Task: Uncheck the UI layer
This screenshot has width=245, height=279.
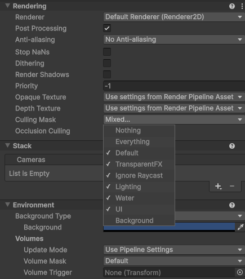Action: [x=139, y=209]
